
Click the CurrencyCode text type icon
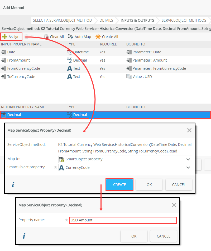point(61,168)
